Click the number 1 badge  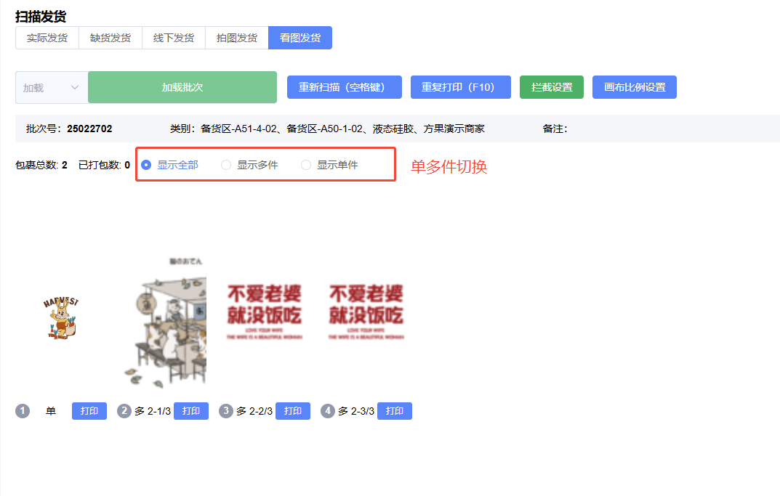23,411
